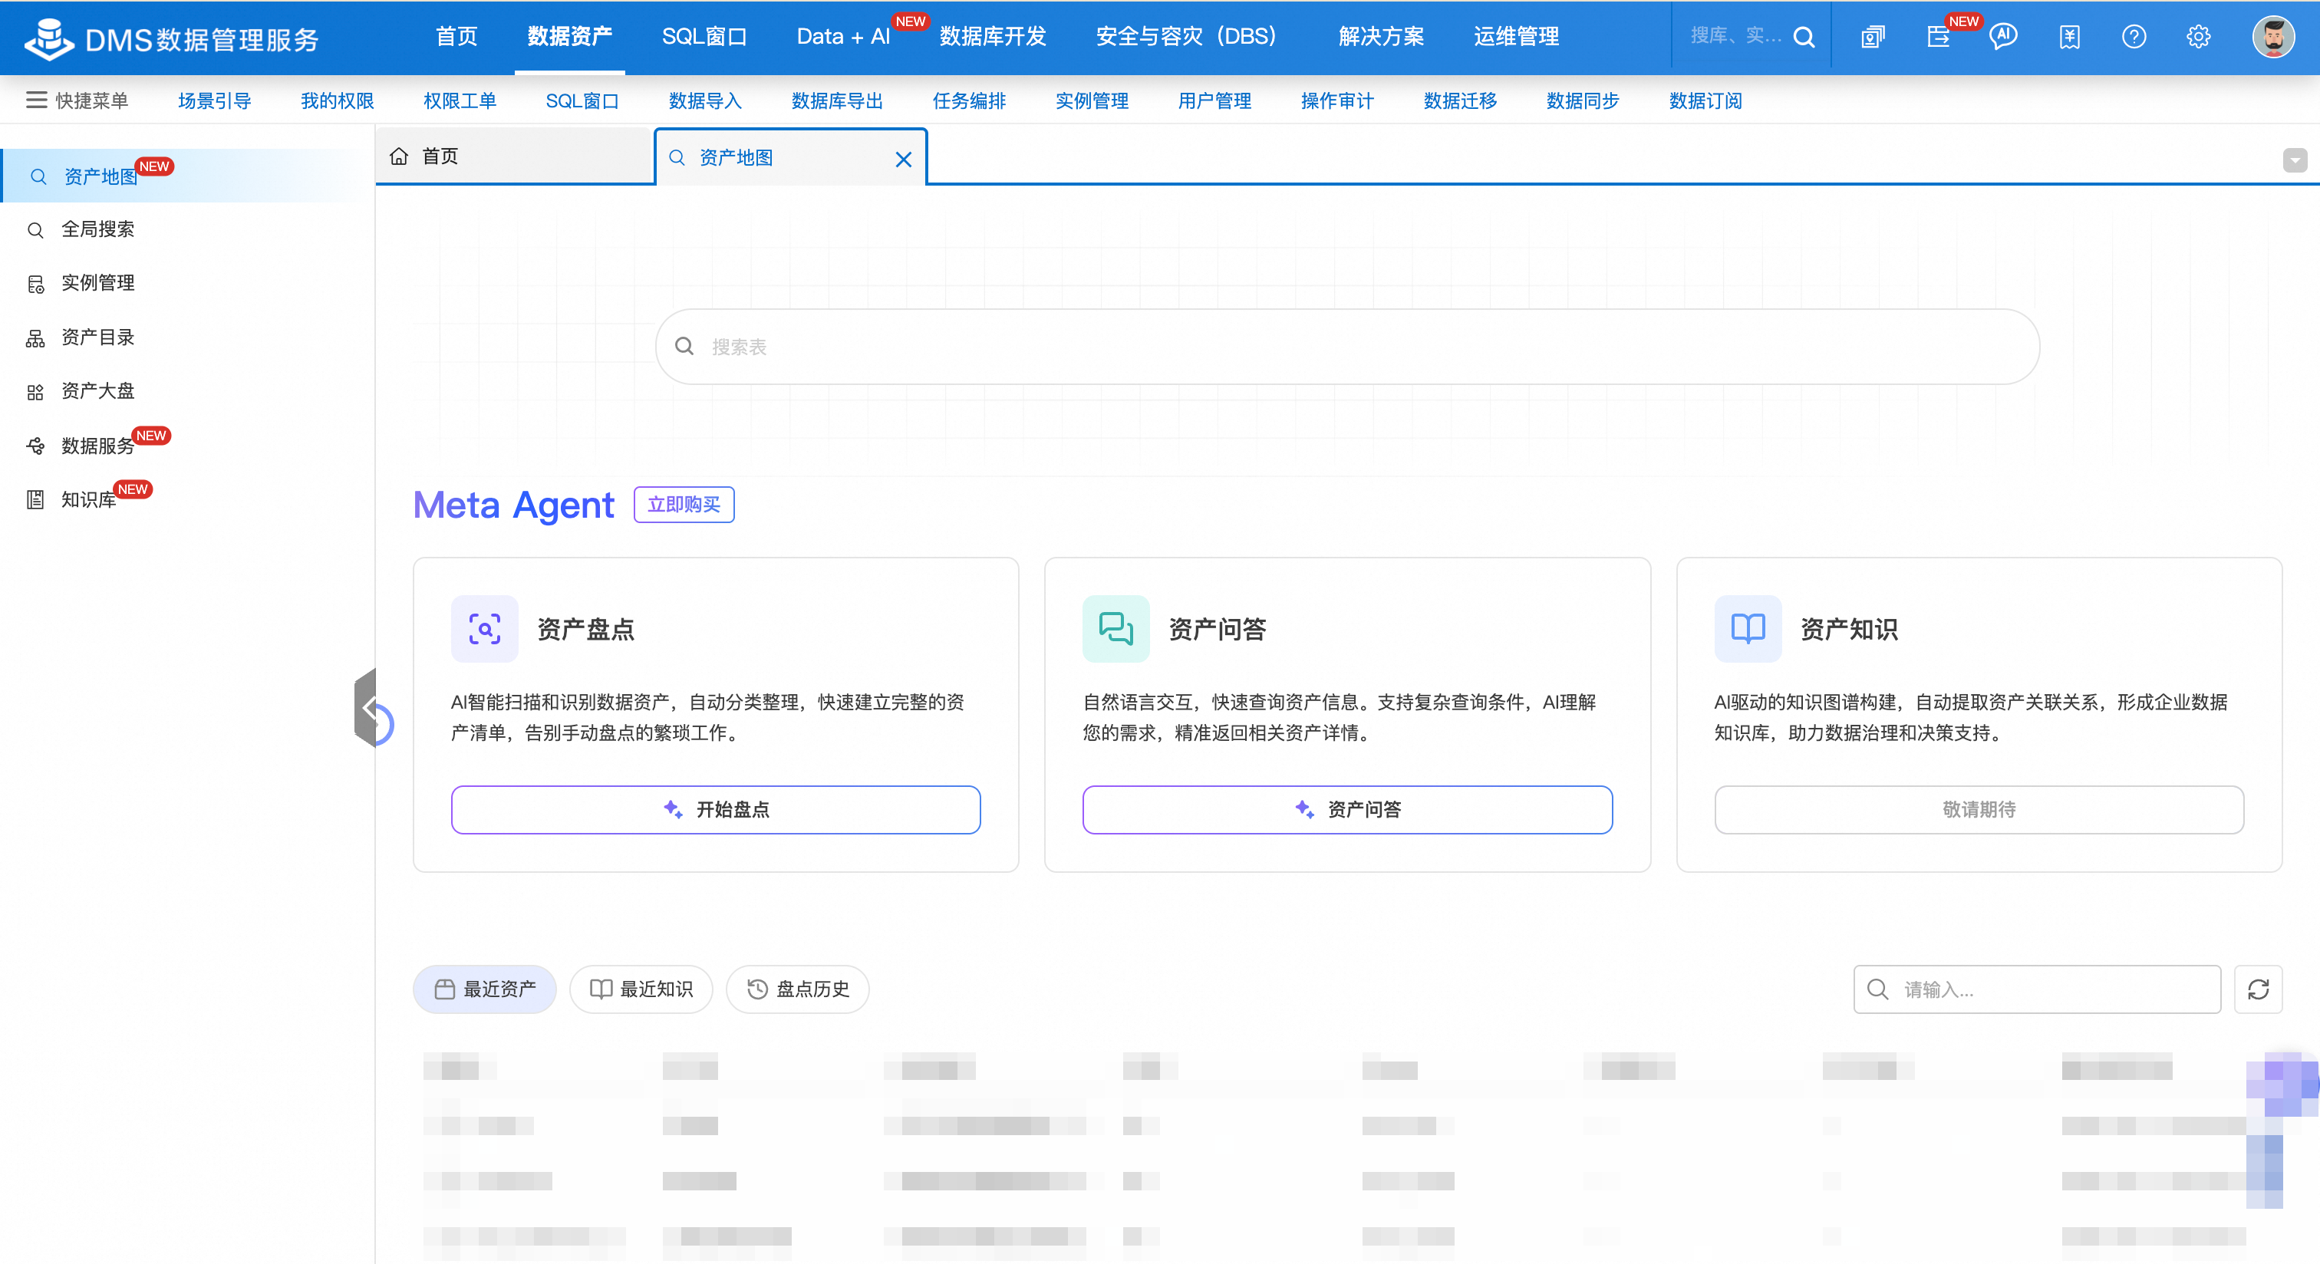Click the 搜索表 search field

click(x=1347, y=347)
